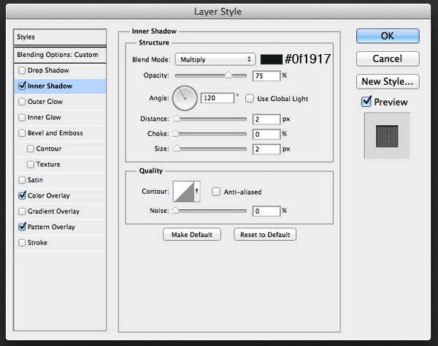This screenshot has width=438, height=346.
Task: Click the OK button
Action: (388, 36)
